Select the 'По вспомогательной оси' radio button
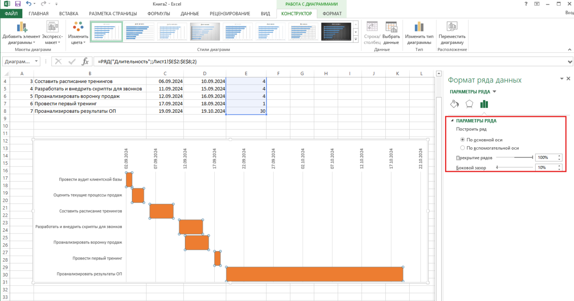574x301 pixels. tap(463, 148)
